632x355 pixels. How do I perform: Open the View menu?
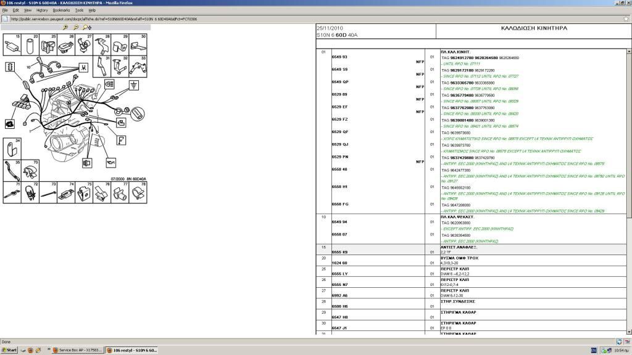click(27, 10)
